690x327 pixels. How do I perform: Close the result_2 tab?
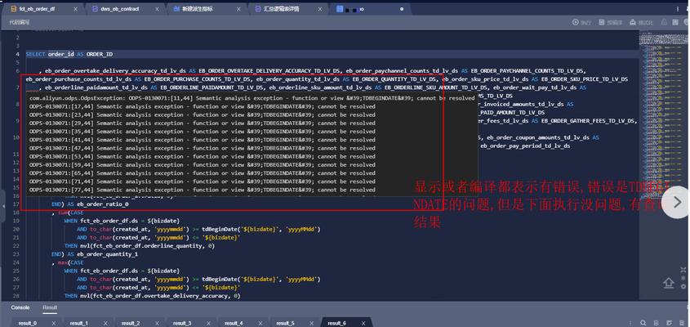(157, 323)
